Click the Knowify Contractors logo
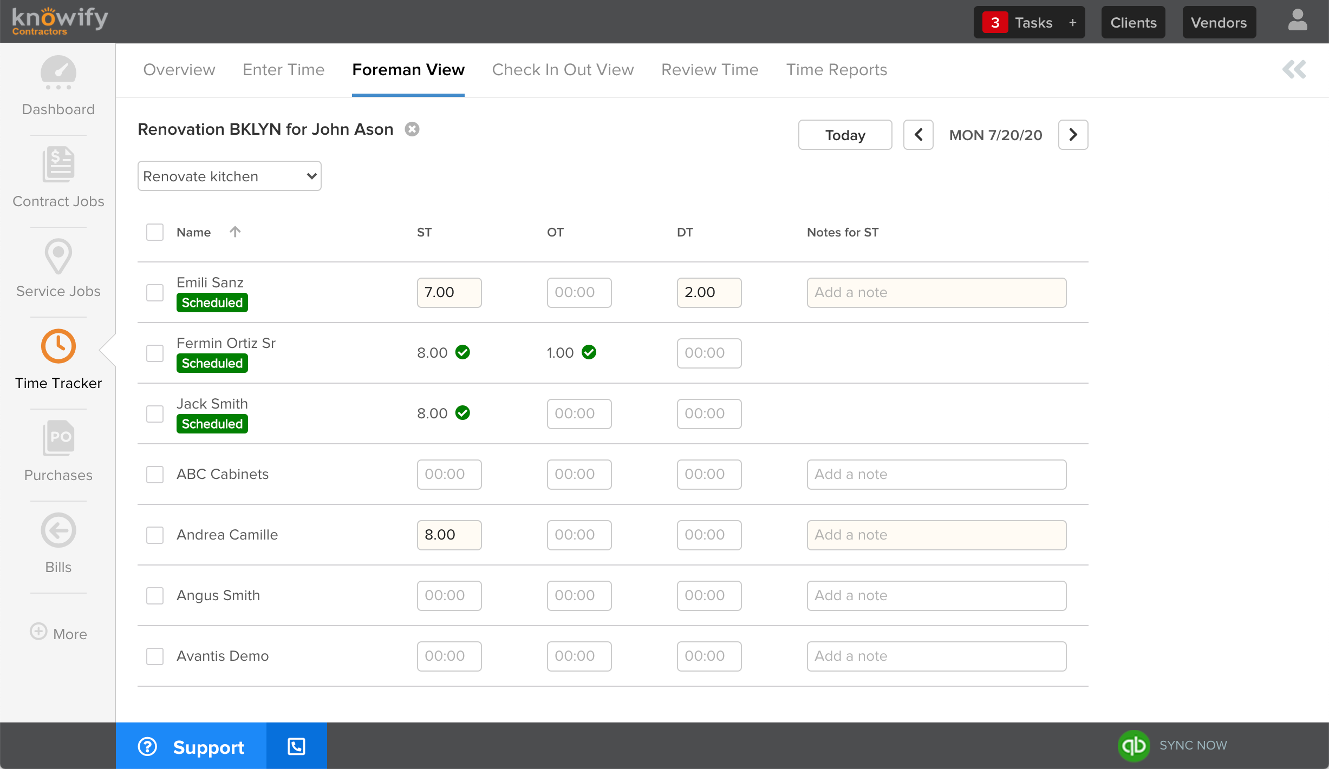Screen dimensions: 1329x769 click(60, 21)
